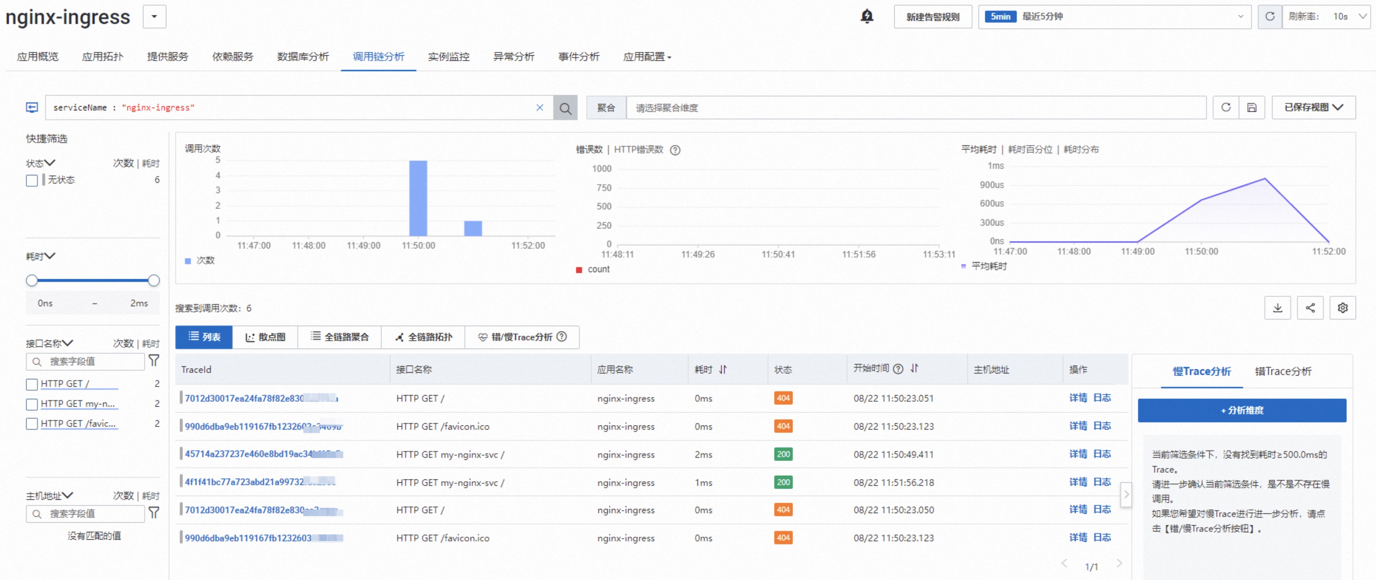Click the 新建告警规则 button
Viewport: 1376px width, 580px height.
(x=933, y=17)
